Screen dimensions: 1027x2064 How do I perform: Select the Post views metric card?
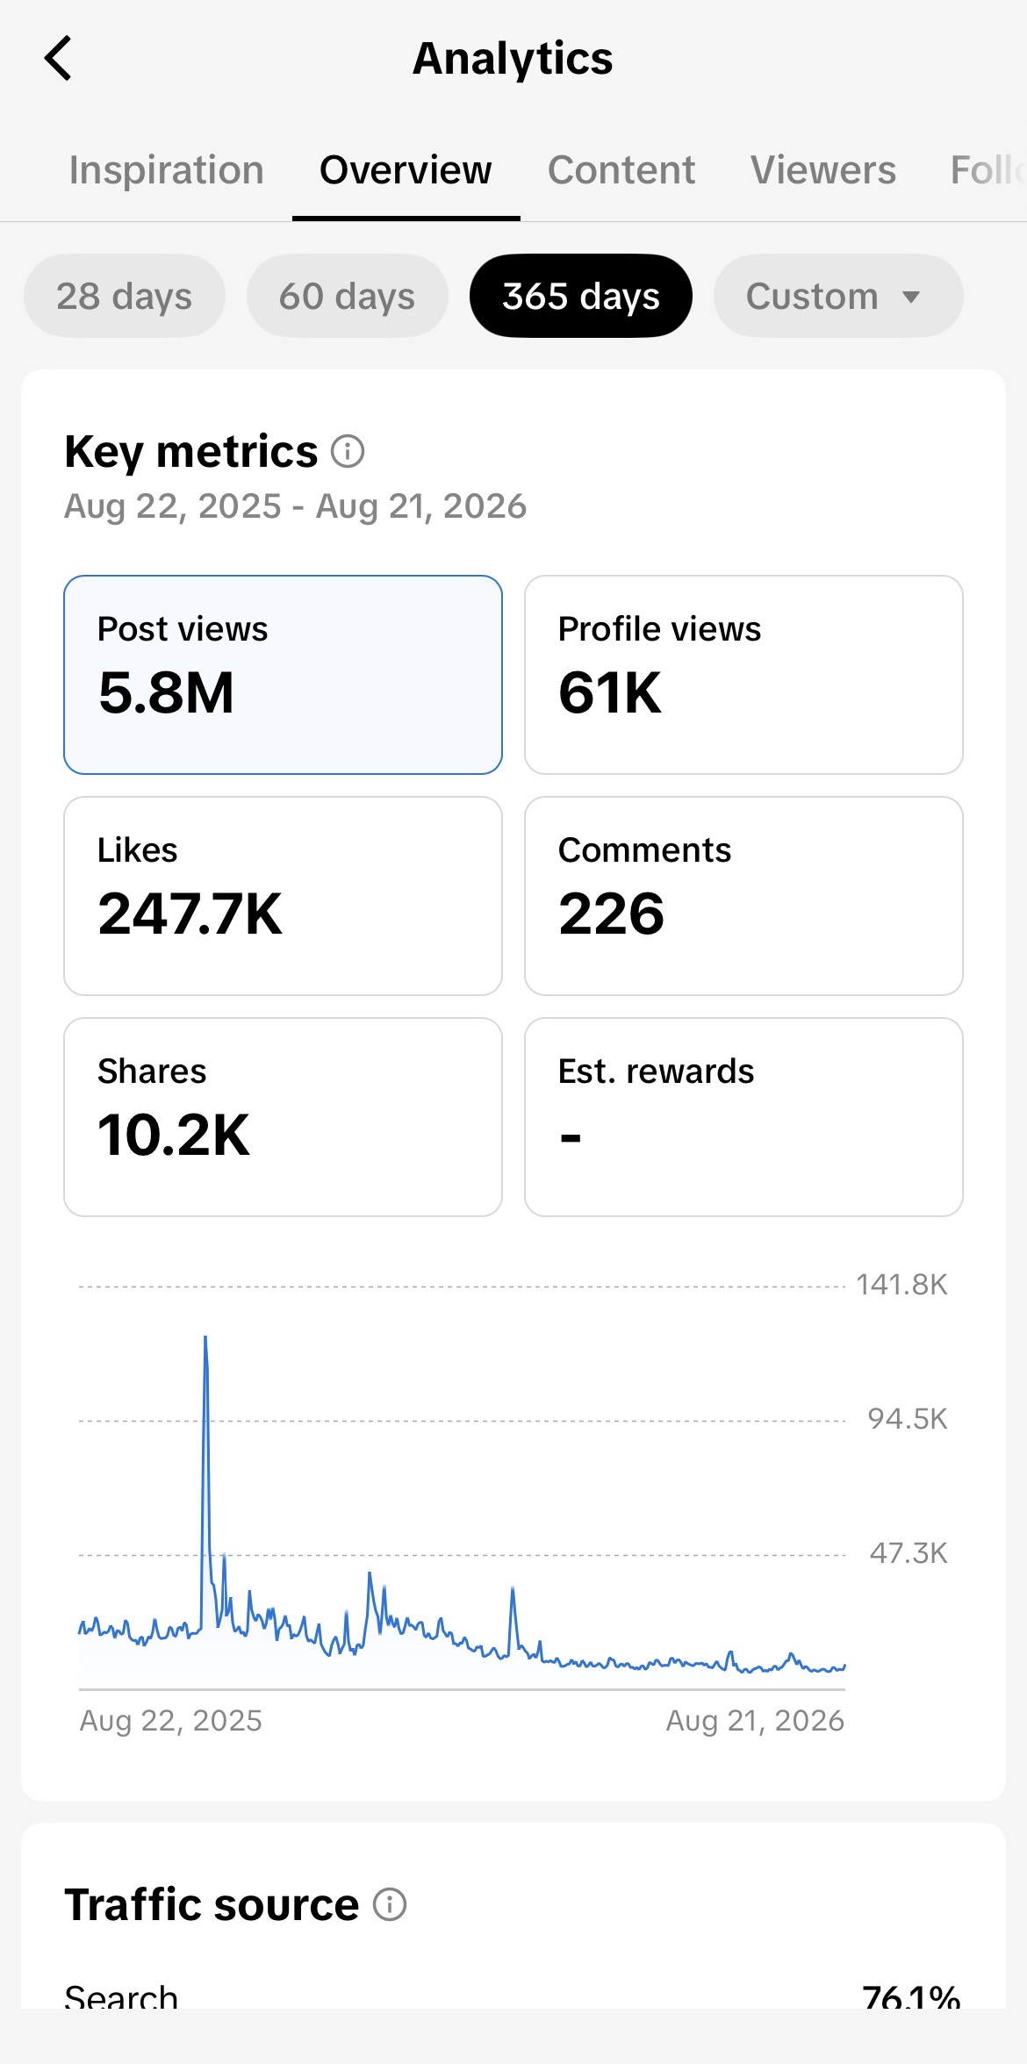(x=283, y=675)
